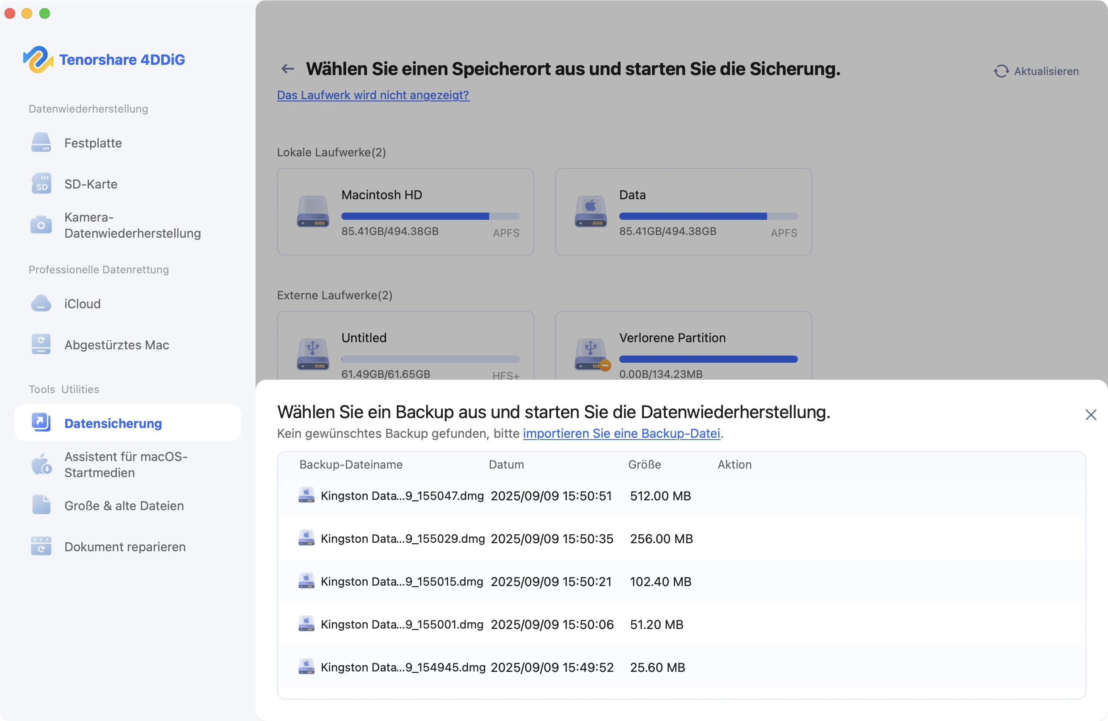Screen dimensions: 1108x721
Task: Click the Verlorene Partition usage bar
Action: pos(708,359)
